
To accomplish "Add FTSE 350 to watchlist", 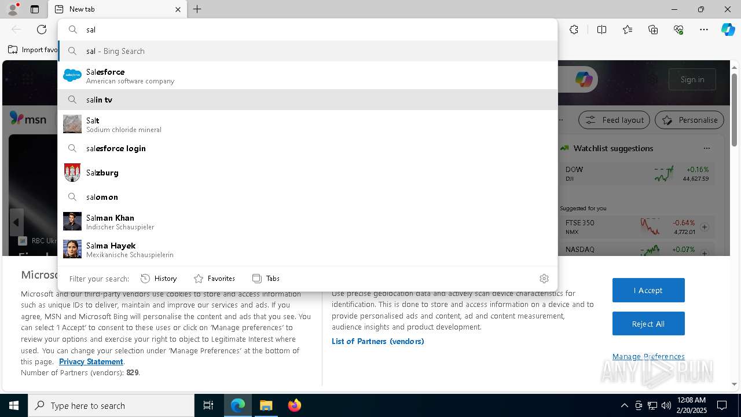I will pyautogui.click(x=705, y=227).
